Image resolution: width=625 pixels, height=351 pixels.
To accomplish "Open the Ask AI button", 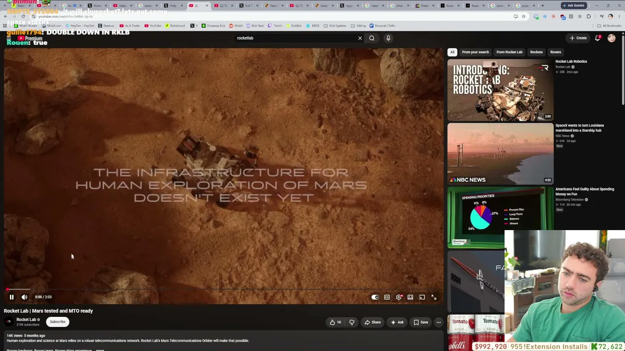I will pyautogui.click(x=396, y=322).
